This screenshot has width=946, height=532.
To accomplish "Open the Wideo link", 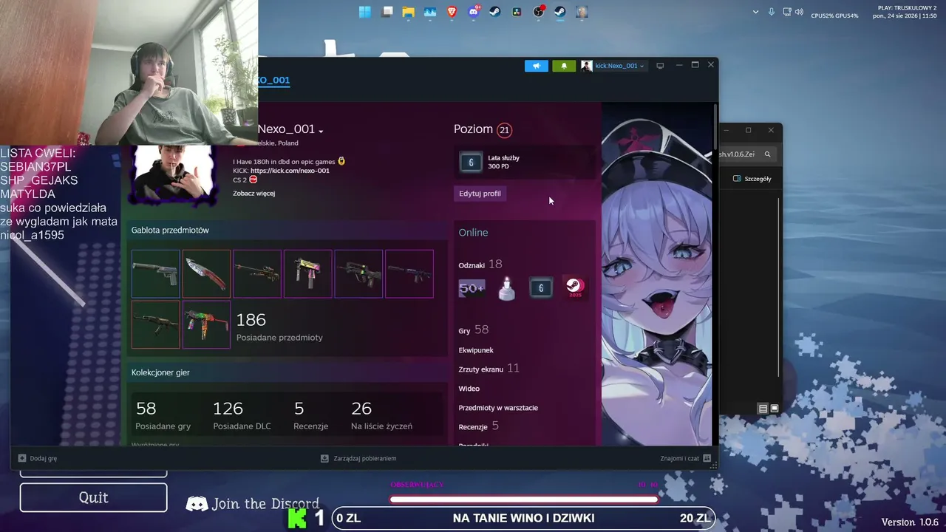I will [469, 389].
